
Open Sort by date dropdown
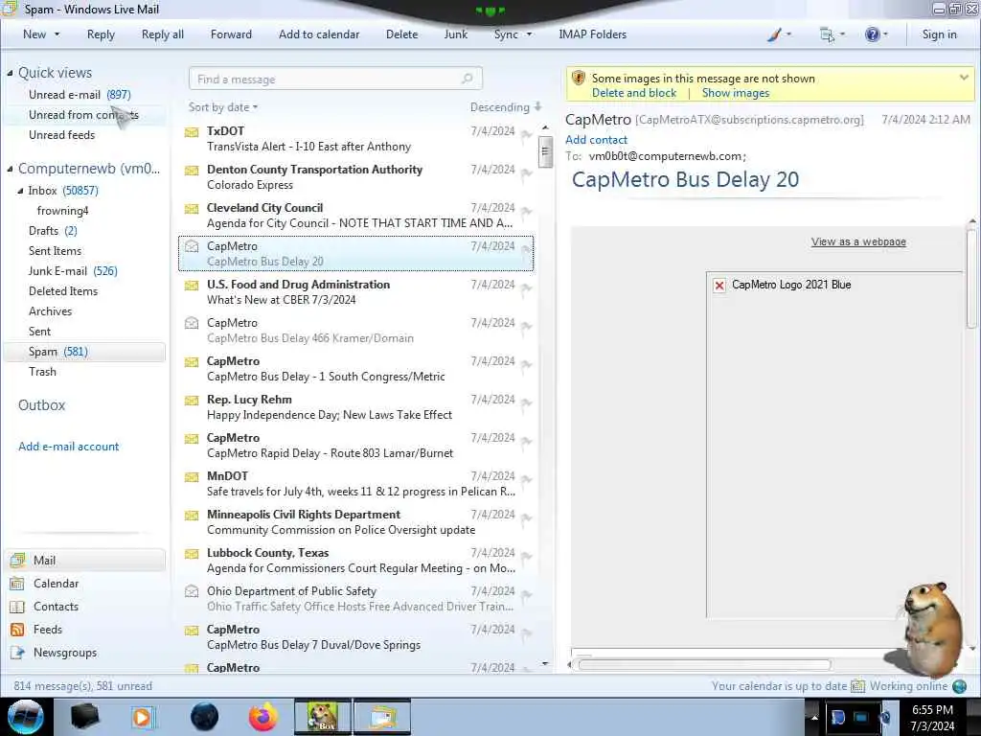click(x=222, y=107)
